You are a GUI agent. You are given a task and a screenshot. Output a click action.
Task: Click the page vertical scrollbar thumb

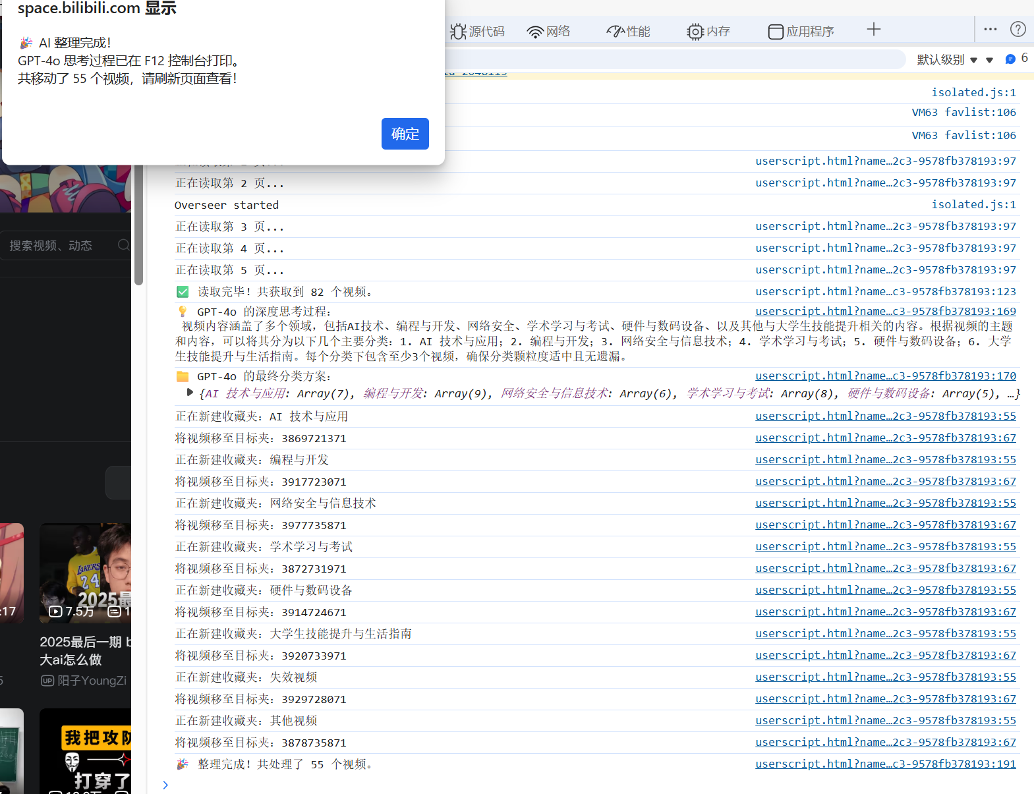(138, 224)
